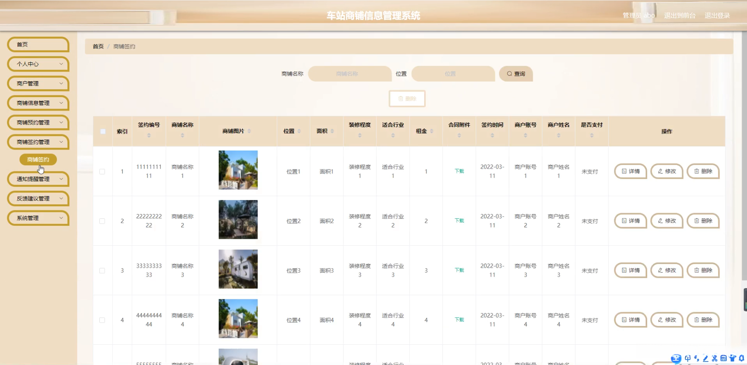Click 删除 for row 4
Viewport: 747px width, 365px height.
tap(703, 320)
